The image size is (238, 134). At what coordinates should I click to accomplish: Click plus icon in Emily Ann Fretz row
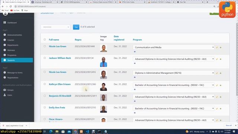coord(221,109)
